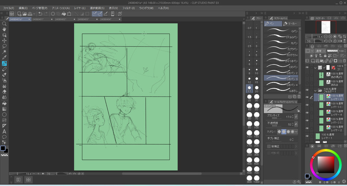Click the New document icon
This screenshot has height=186, width=347.
point(19,14)
